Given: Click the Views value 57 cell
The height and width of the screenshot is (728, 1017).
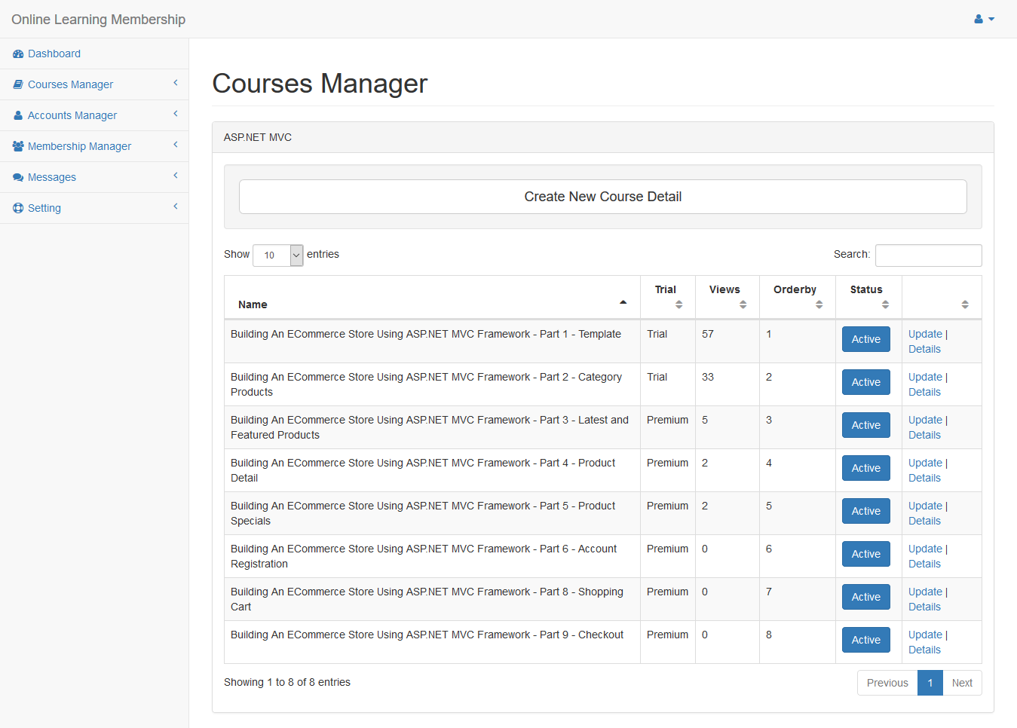Looking at the screenshot, I should coord(728,341).
